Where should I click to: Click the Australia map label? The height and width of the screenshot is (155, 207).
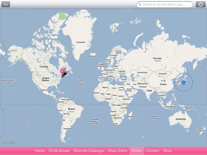click(x=180, y=119)
